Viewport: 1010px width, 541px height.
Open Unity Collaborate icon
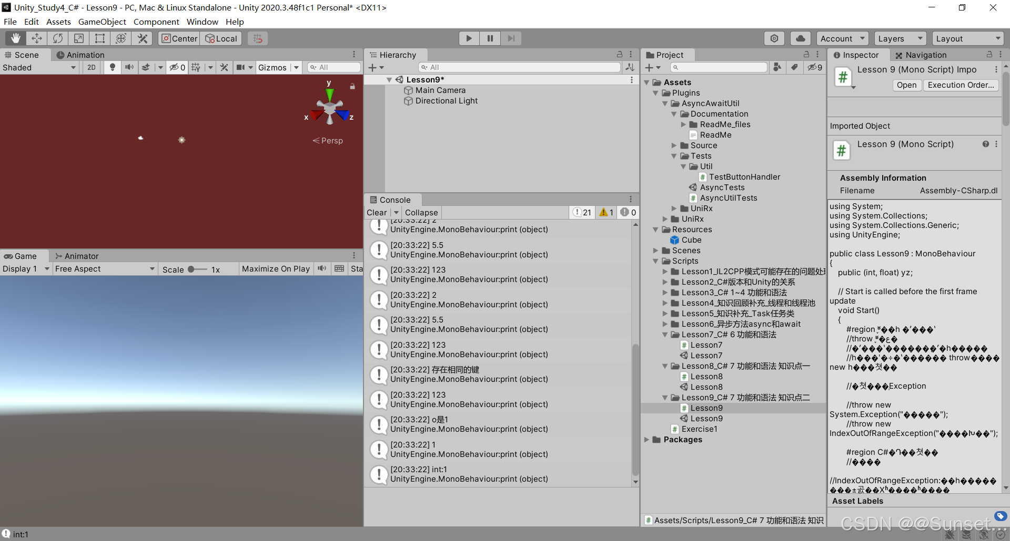774,38
